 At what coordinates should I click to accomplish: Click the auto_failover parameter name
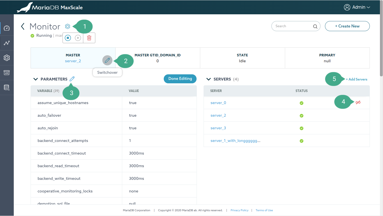pyautogui.click(x=49, y=115)
